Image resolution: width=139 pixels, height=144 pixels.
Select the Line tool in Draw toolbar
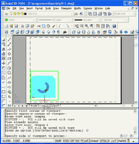(9, 40)
